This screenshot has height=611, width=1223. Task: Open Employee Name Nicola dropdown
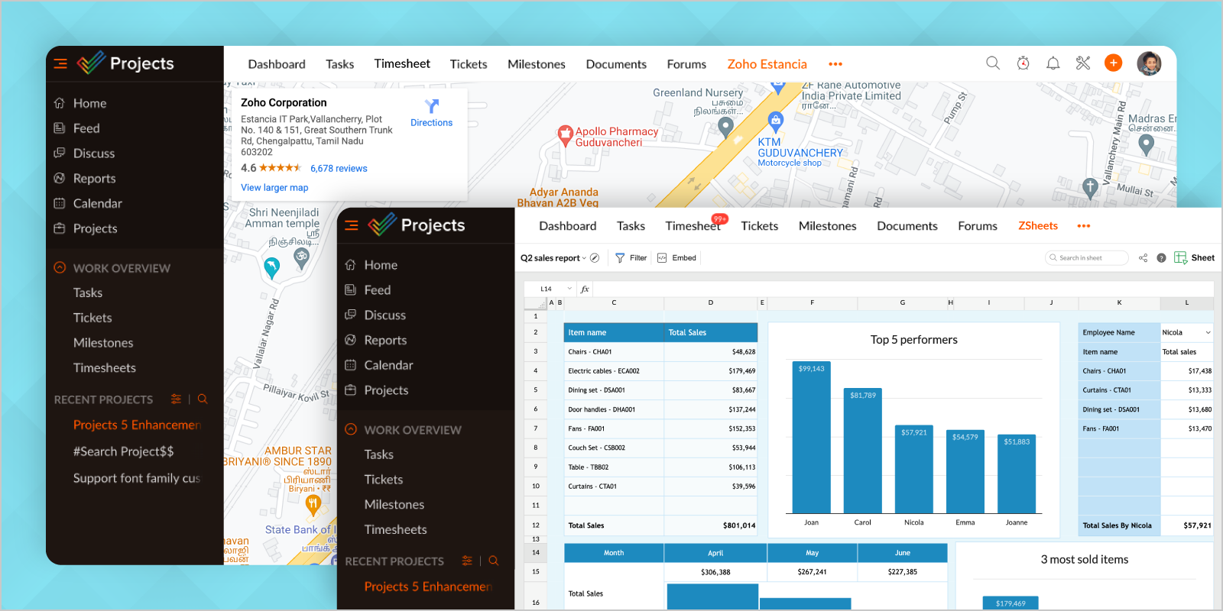(x=1208, y=332)
